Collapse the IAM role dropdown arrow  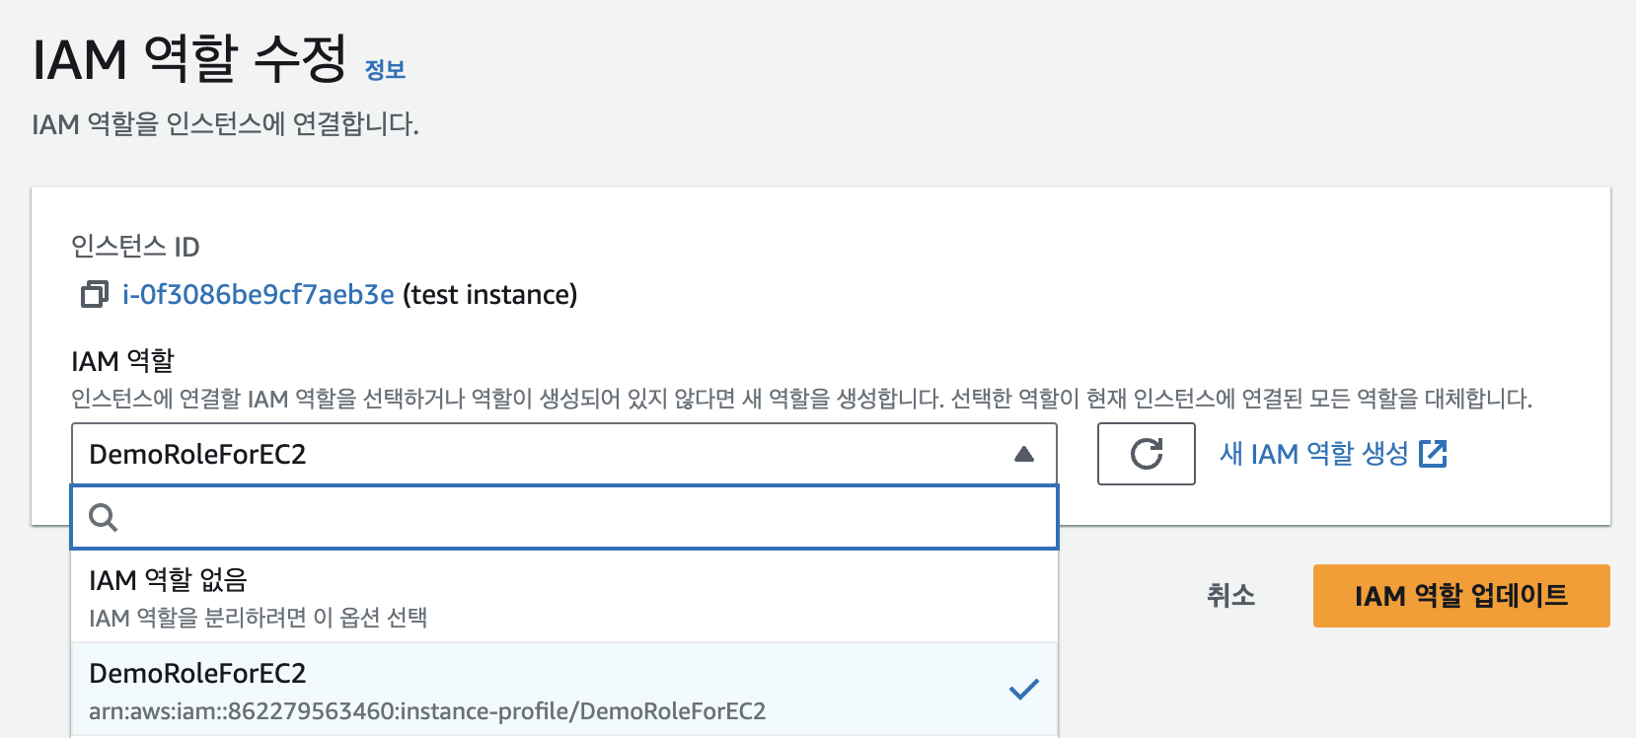point(1024,454)
